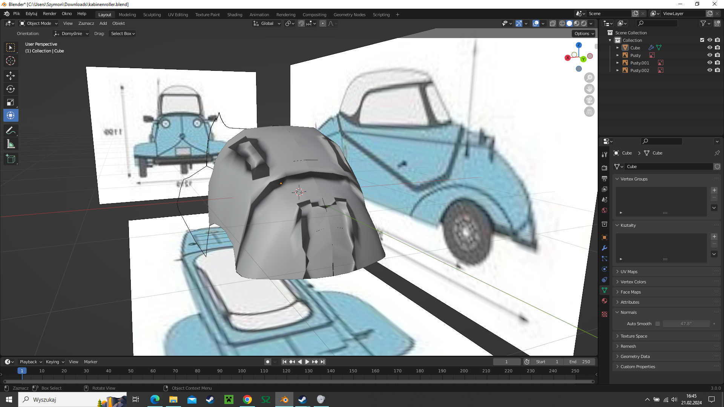Image resolution: width=724 pixels, height=407 pixels.
Task: Open Global transform orientation dropdown
Action: click(267, 23)
